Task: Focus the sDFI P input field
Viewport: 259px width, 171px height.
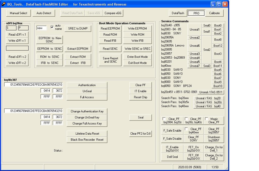Action: 23,28
